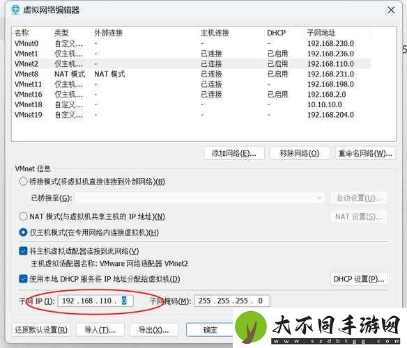The image size is (407, 348).
Task: Click the 主机连接 column header
Action: tap(215, 33)
